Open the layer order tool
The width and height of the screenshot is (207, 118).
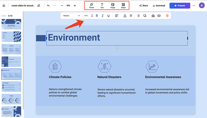(159, 16)
